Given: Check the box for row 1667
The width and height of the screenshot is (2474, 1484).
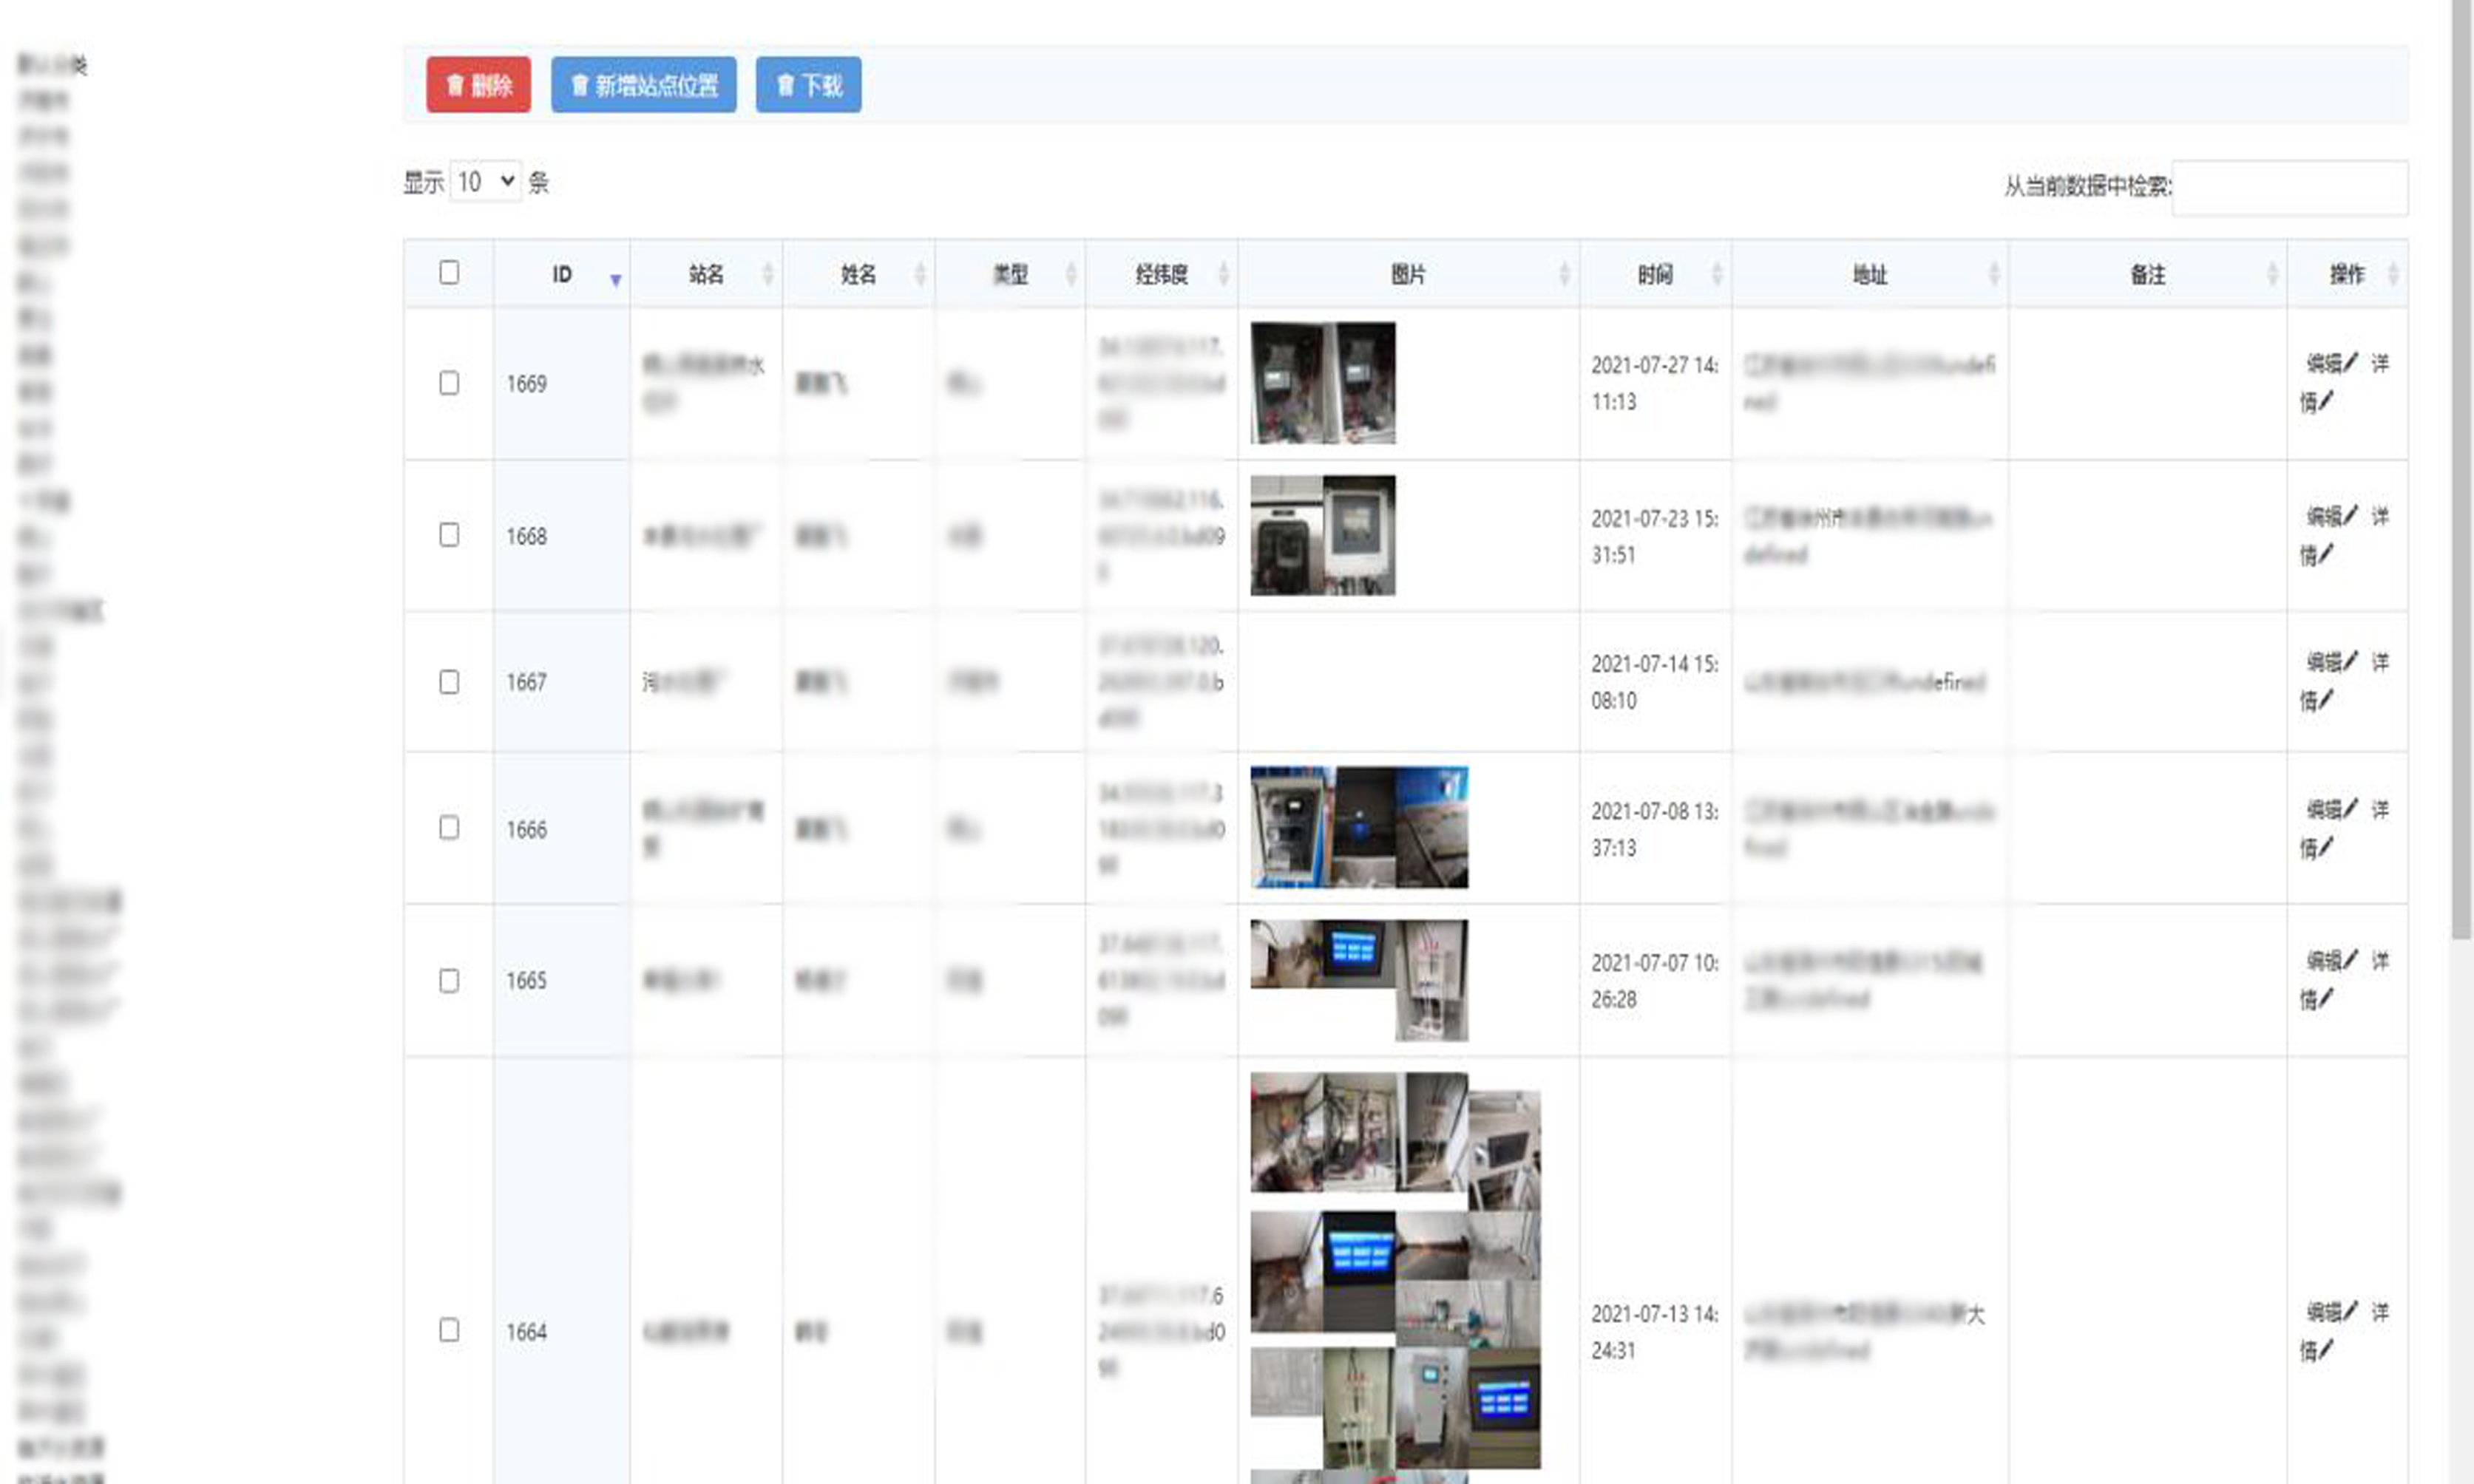Looking at the screenshot, I should (450, 682).
